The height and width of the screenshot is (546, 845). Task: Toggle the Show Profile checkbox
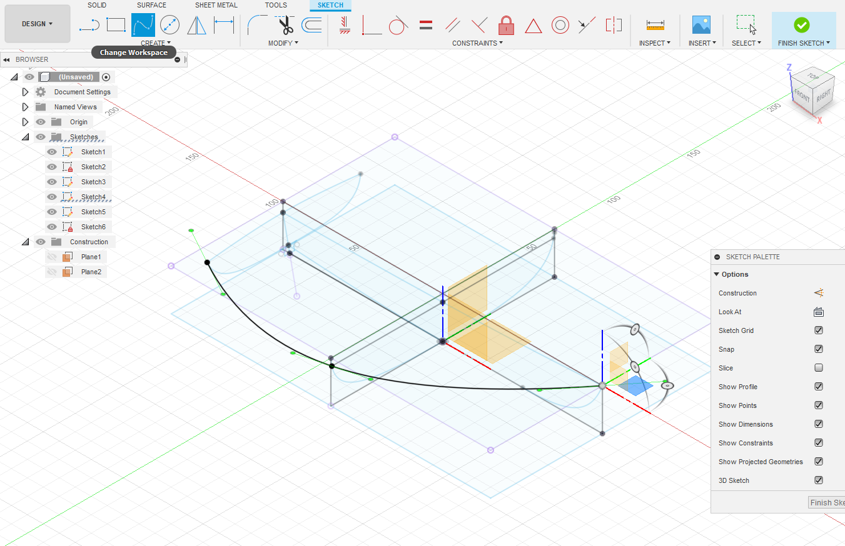pos(819,387)
